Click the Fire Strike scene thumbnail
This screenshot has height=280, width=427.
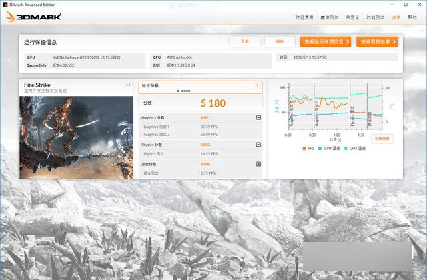[77, 137]
